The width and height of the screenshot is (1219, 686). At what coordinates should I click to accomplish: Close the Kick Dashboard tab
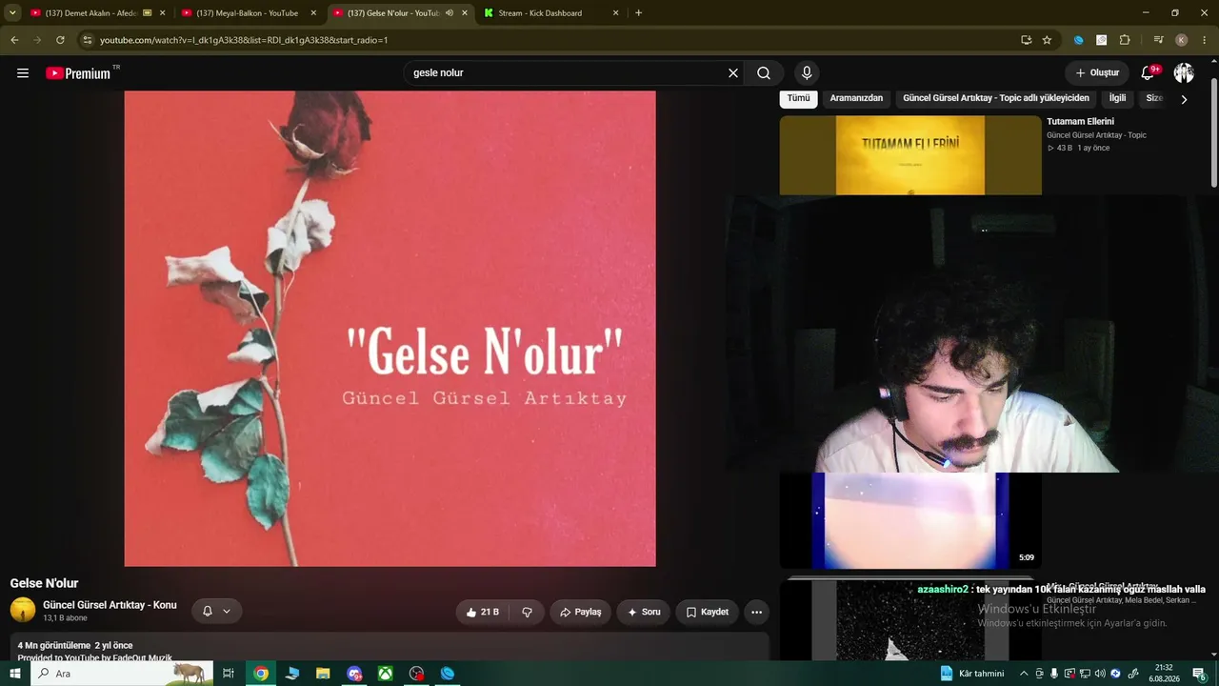point(615,13)
